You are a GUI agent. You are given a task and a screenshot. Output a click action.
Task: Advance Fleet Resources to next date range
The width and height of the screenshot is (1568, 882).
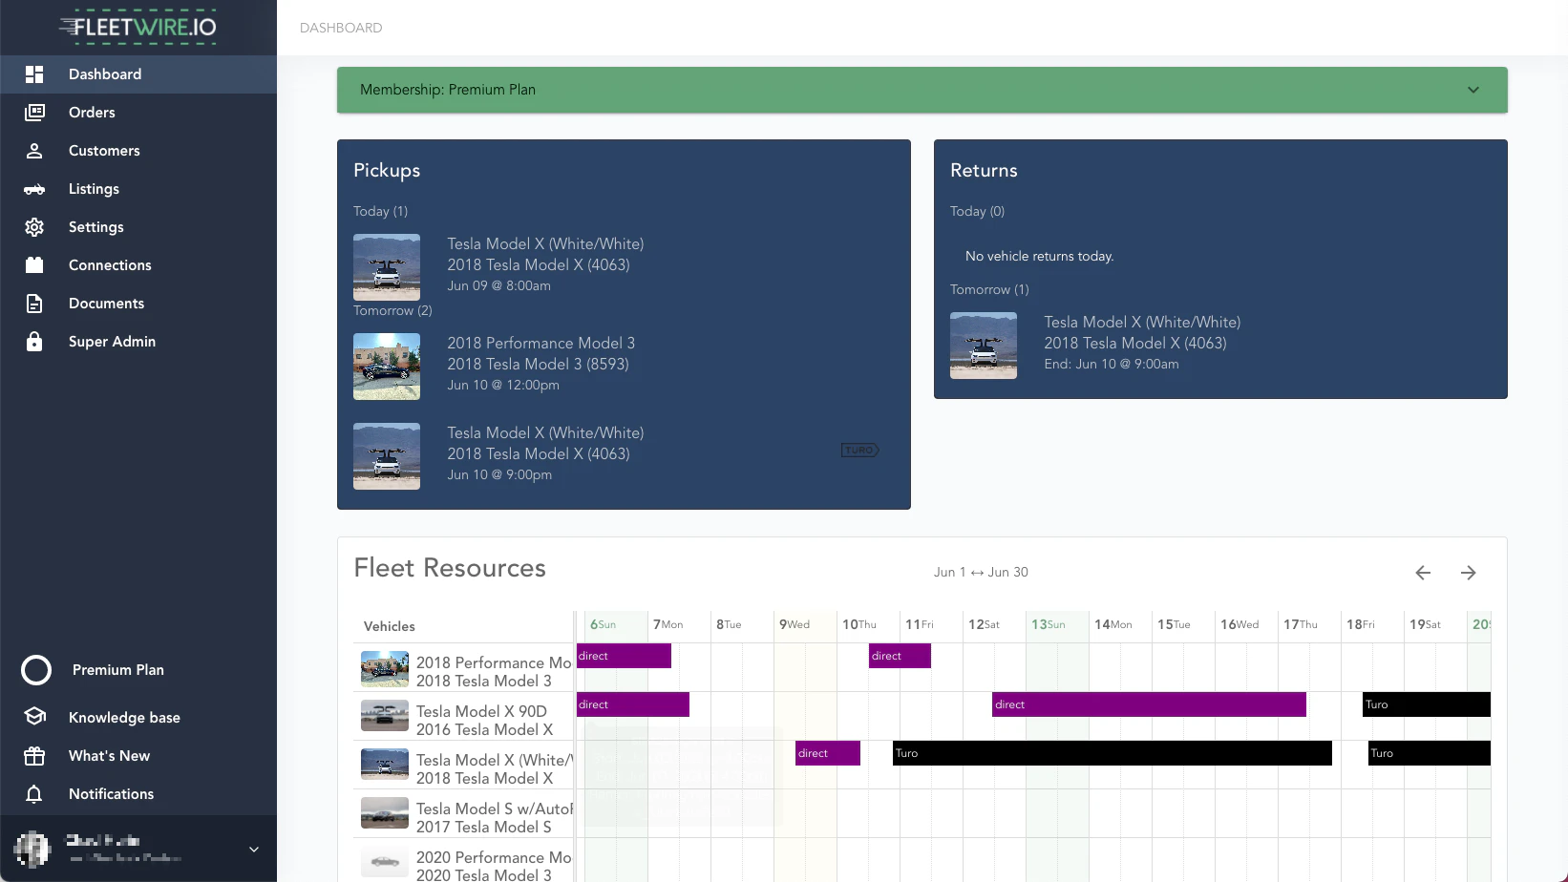tap(1469, 572)
